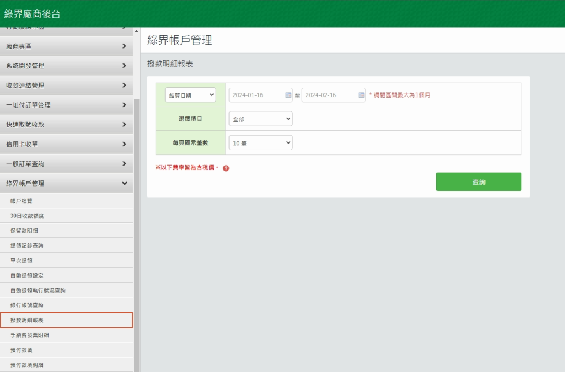The image size is (565, 372).
Task: Click the red note 調閱區間最大為1個月
Action: [399, 95]
